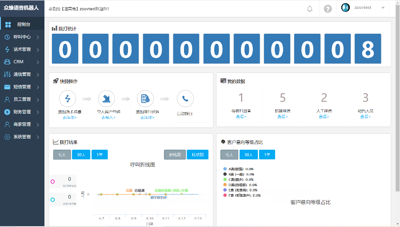Select 30天 range in 拨打结果 panel
The width and height of the screenshot is (400, 227).
pos(80,155)
